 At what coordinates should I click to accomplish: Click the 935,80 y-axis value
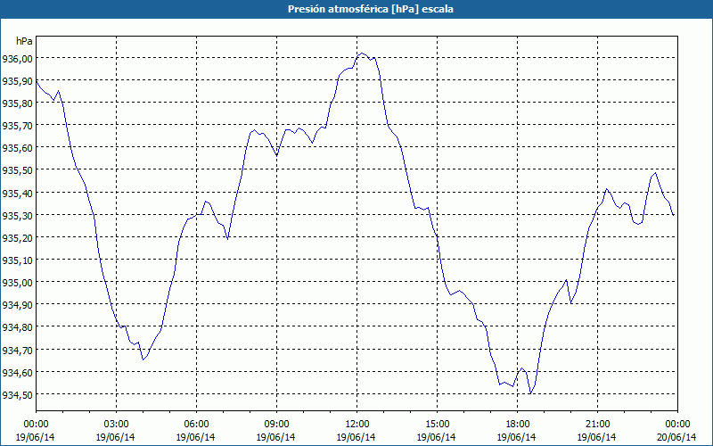pyautogui.click(x=17, y=103)
